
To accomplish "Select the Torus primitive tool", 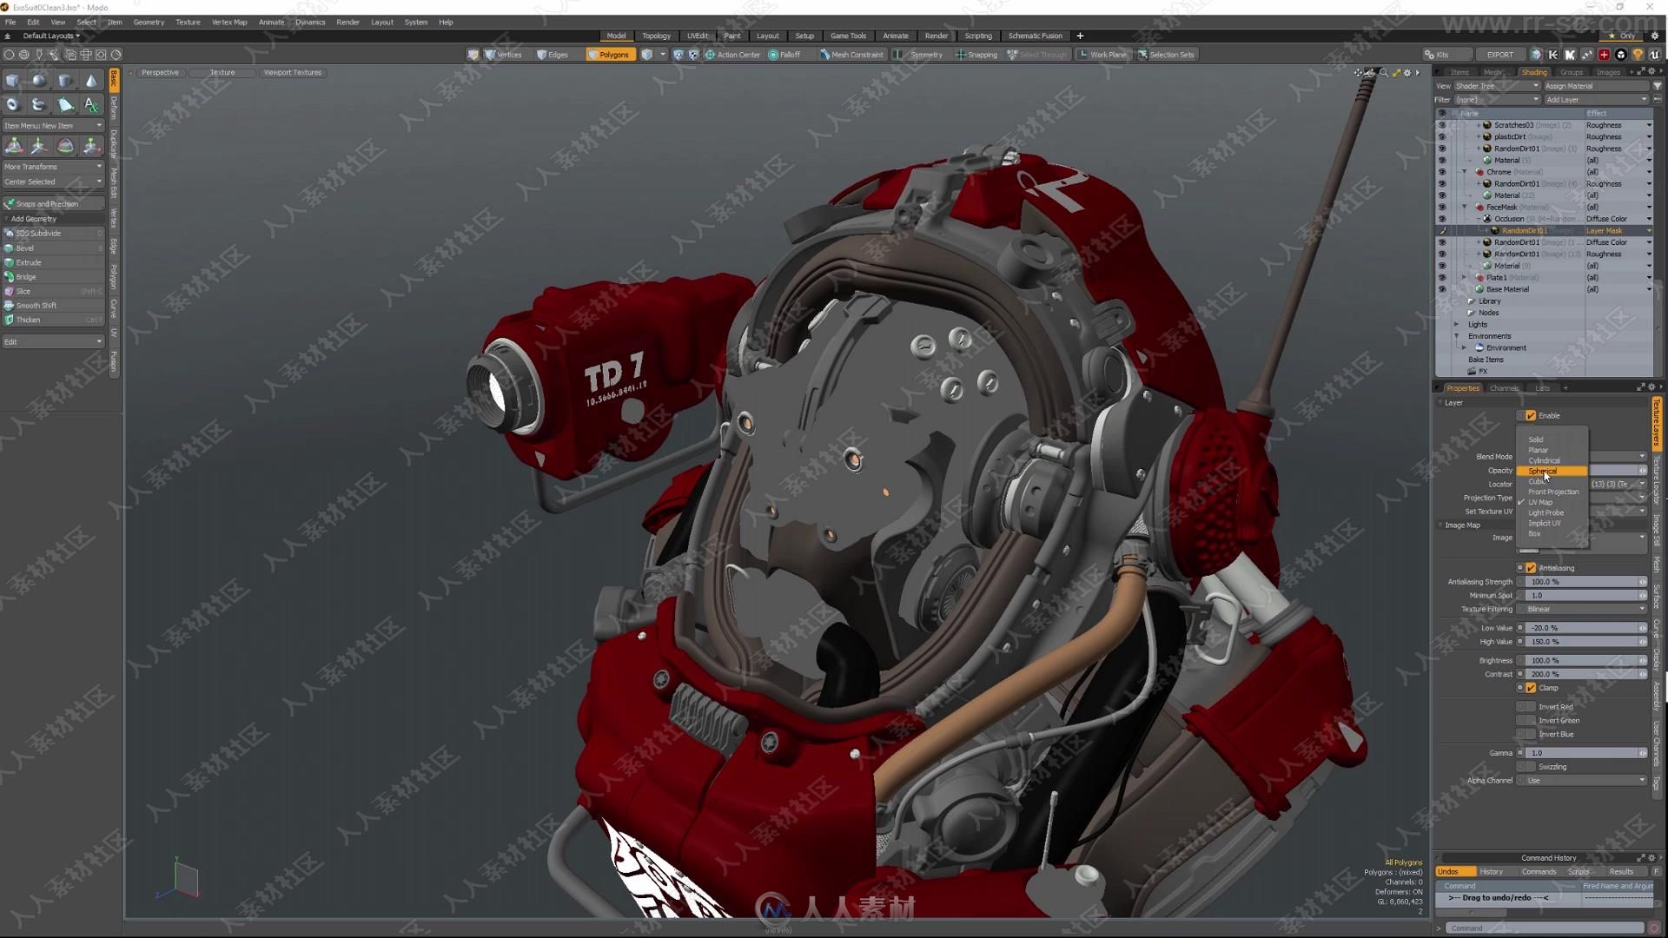I will click(13, 104).
